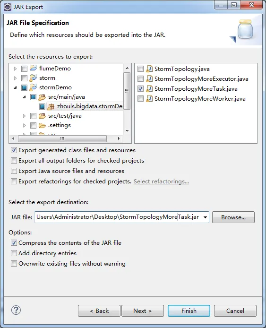Viewport: 266px width, 328px height.
Task: Click the src/main/java package folder icon
Action: click(x=42, y=97)
